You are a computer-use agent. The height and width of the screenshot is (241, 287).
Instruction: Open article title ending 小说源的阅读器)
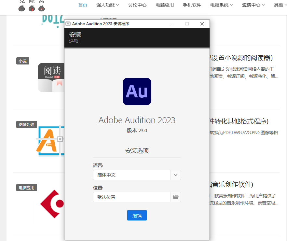click(x=241, y=58)
